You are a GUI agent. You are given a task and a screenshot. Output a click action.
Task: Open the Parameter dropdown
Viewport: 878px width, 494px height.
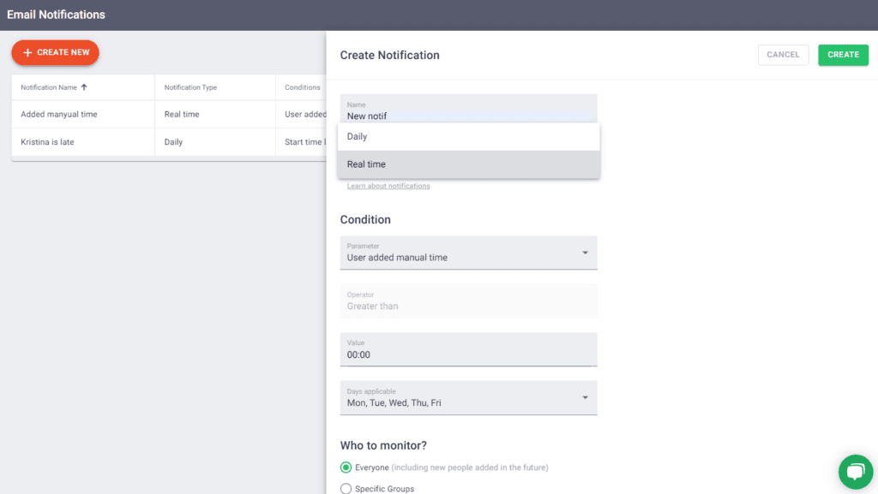(586, 253)
